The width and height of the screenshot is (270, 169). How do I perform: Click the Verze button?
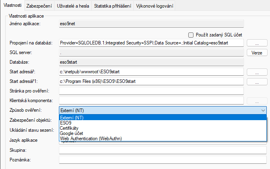point(257,52)
